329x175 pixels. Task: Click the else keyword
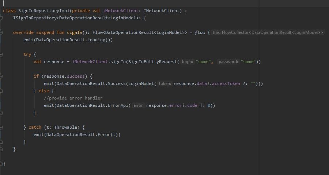tap(44, 91)
